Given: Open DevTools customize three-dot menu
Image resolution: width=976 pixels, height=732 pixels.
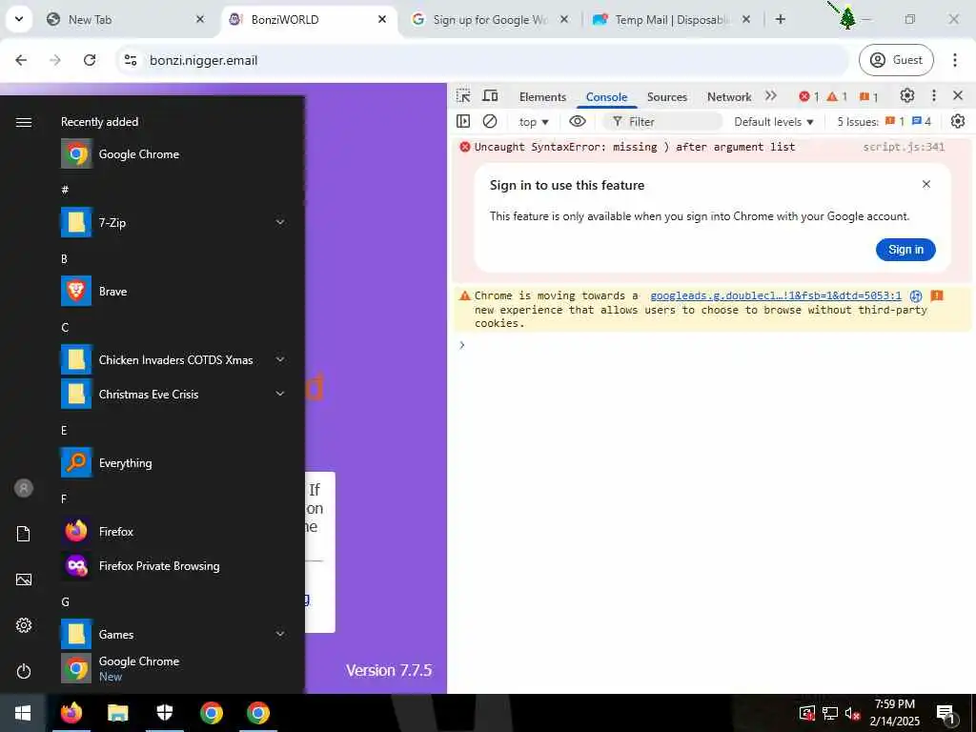Looking at the screenshot, I should (934, 96).
